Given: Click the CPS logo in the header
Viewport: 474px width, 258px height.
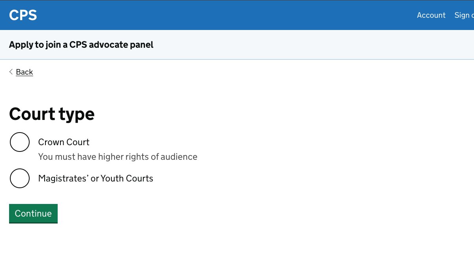Looking at the screenshot, I should pyautogui.click(x=23, y=15).
